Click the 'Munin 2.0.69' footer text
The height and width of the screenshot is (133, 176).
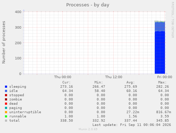(88, 129)
